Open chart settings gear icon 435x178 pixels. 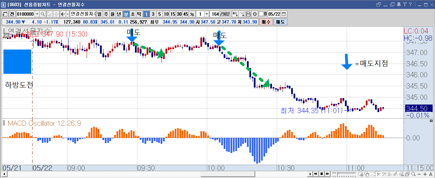pyautogui.click(x=254, y=14)
